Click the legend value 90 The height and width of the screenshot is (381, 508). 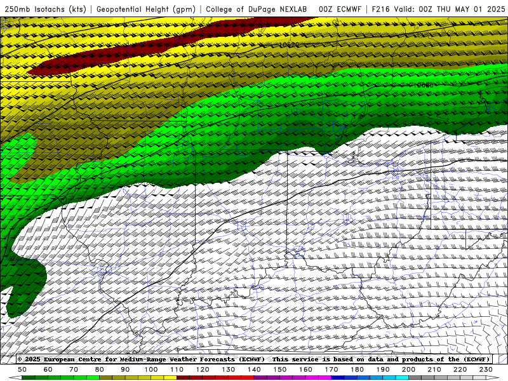click(125, 370)
